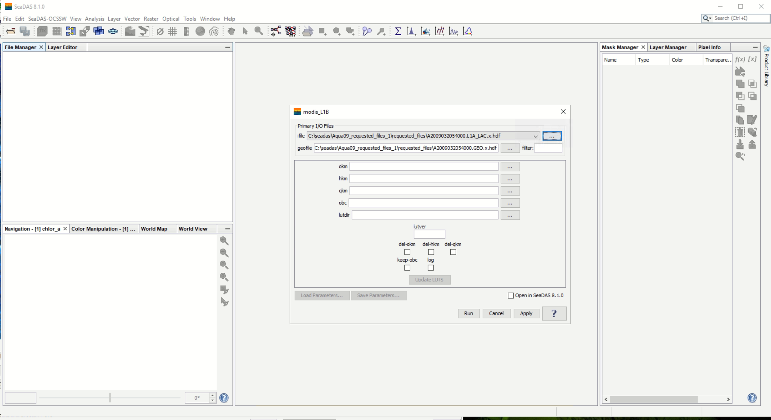Click the Run button

(468, 313)
